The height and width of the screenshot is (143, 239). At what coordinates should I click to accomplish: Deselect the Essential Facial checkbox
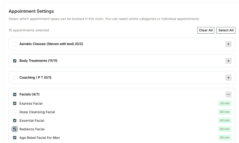pos(15,120)
